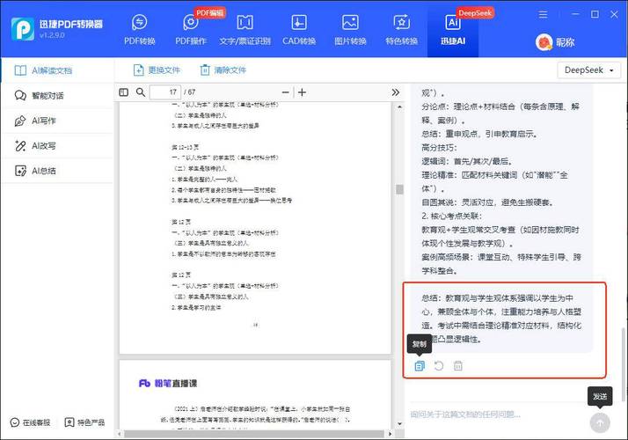This screenshot has width=628, height=440.
Task: Open 特色产品 at the bottom left
Action: pyautogui.click(x=84, y=422)
